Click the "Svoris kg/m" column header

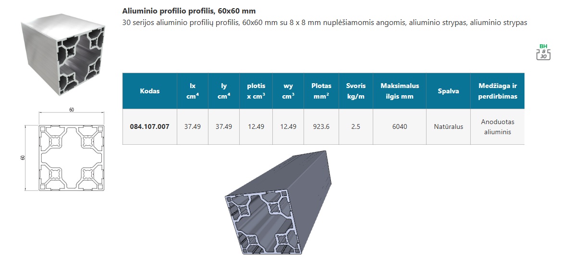(x=356, y=91)
